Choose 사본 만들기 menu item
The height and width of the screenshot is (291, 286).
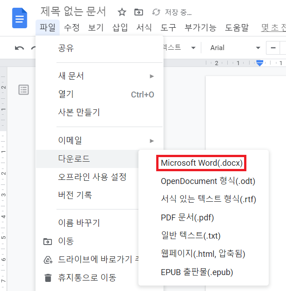(x=99, y=112)
